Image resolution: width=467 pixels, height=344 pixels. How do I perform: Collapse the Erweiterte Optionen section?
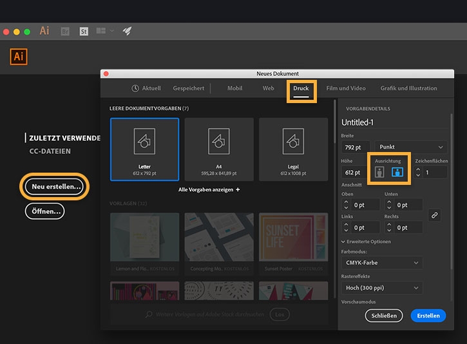[366, 242]
